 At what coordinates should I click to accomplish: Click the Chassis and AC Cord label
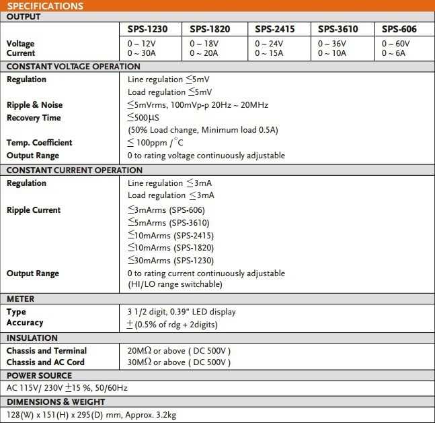pos(46,362)
